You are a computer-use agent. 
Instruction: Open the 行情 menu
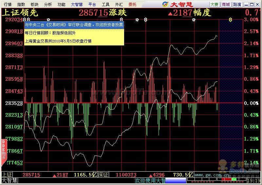8,4
